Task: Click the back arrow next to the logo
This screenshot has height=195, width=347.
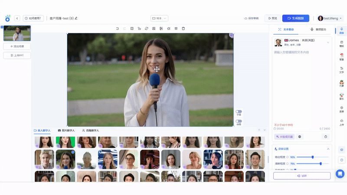Action: [x=17, y=18]
